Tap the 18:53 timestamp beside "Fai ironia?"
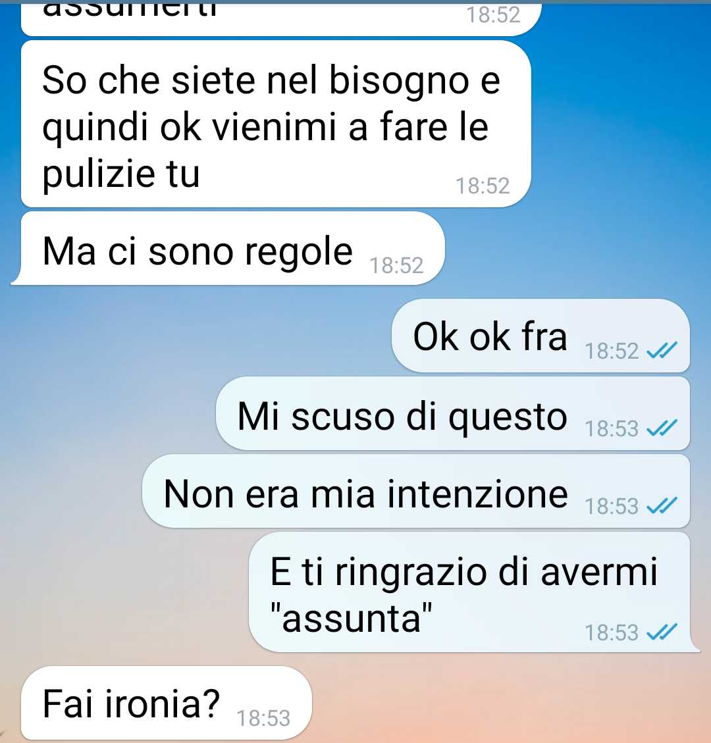The image size is (711, 743). 263,719
